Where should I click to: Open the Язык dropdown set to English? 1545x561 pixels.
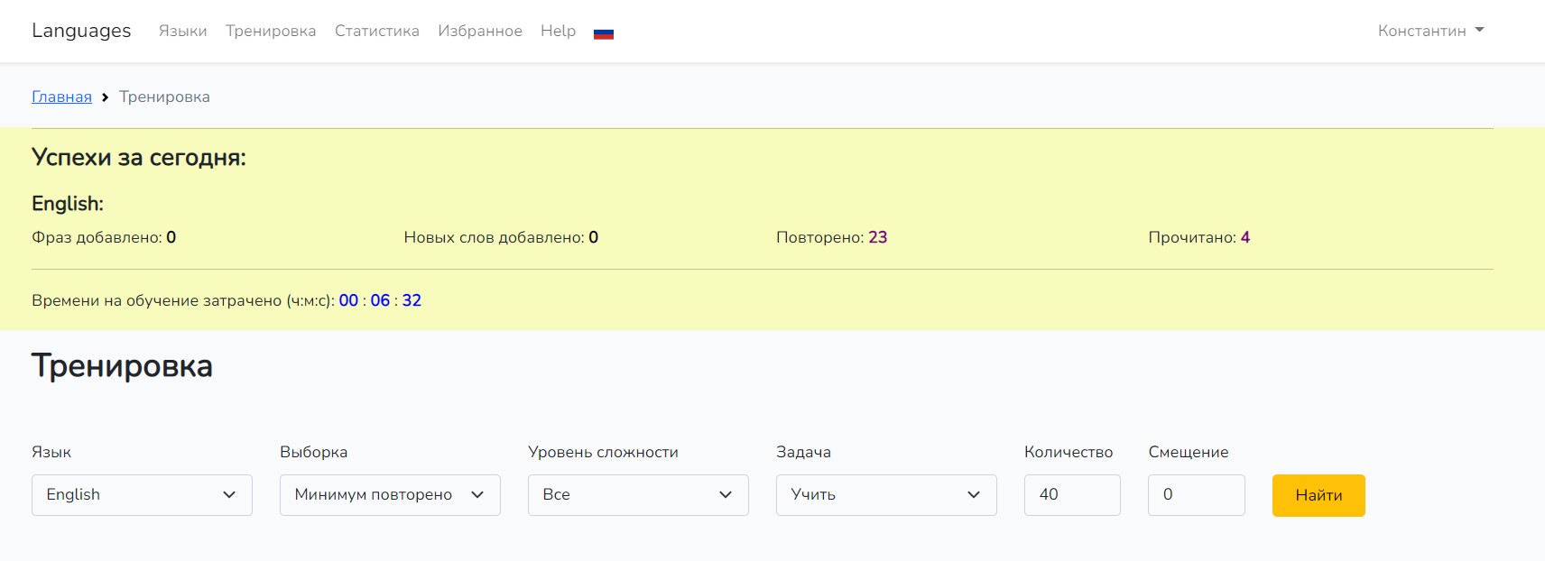142,495
